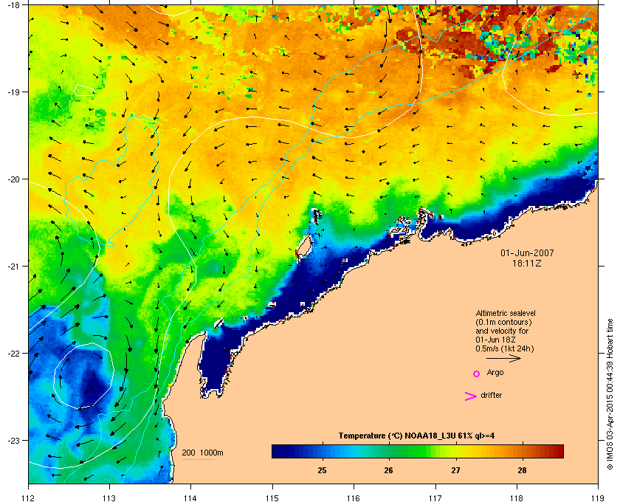Click the magenta Argo circle legend symbol

476,374
